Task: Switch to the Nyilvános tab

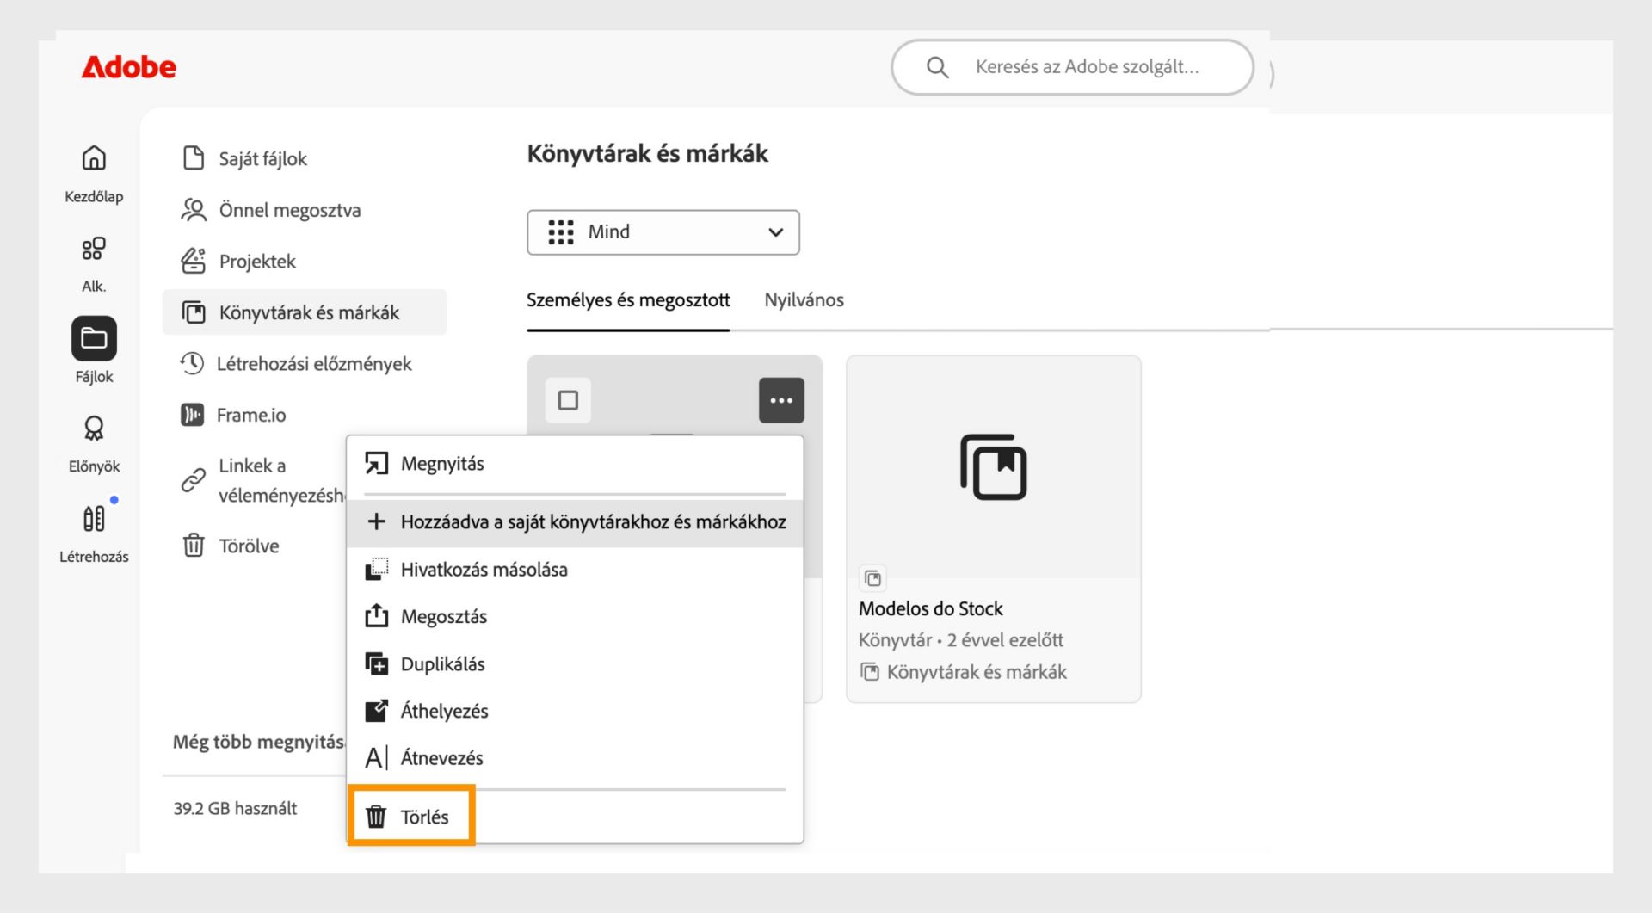Action: pos(804,300)
